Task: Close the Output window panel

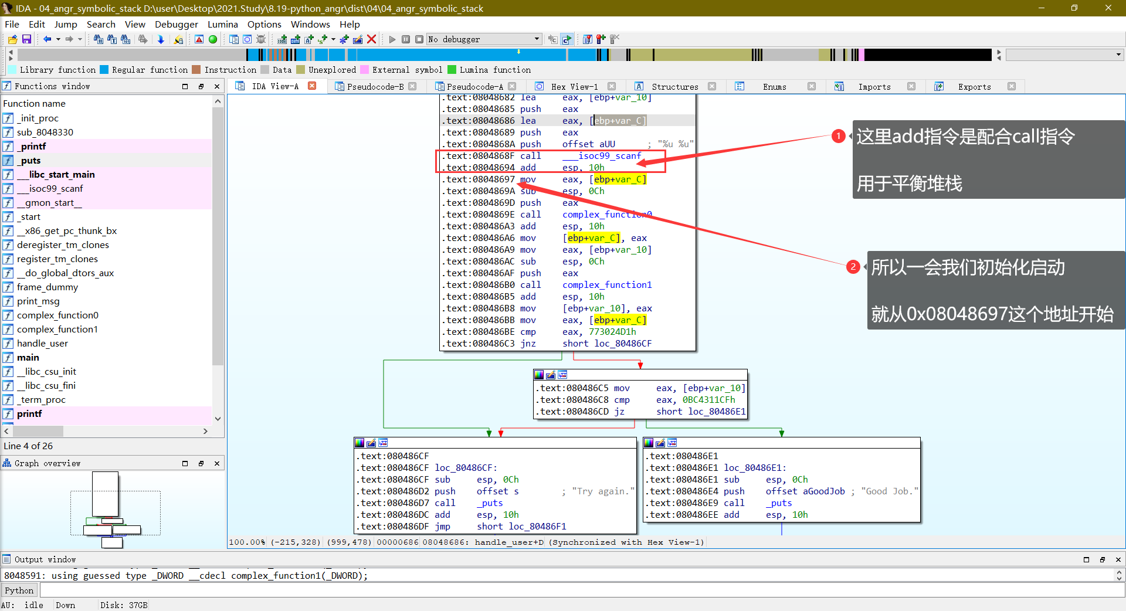Action: 1118,559
